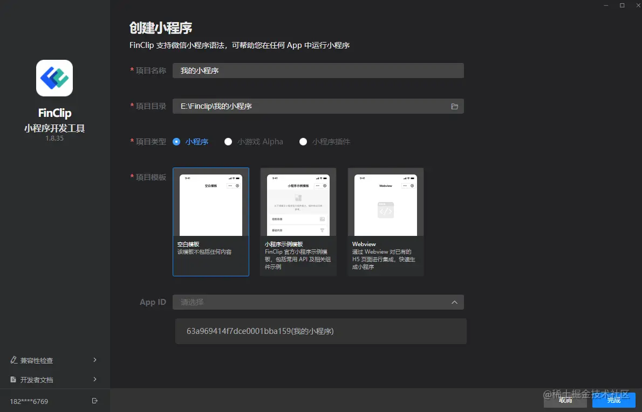Select the 空白模板 template card
The width and height of the screenshot is (642, 412).
(x=211, y=222)
